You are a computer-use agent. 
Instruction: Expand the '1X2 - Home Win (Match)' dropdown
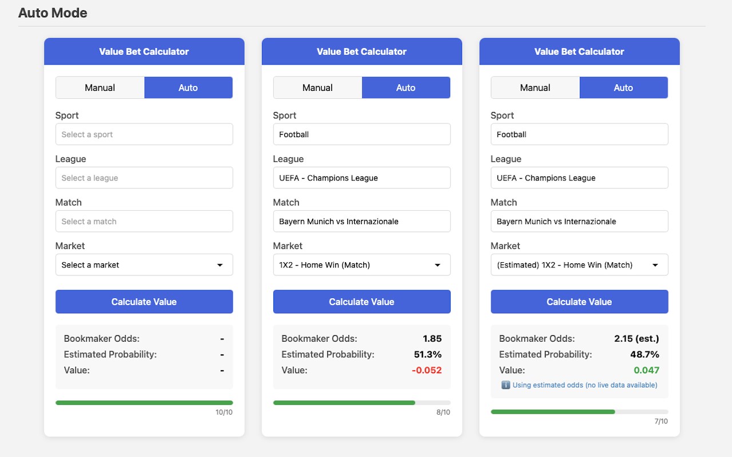tap(361, 265)
